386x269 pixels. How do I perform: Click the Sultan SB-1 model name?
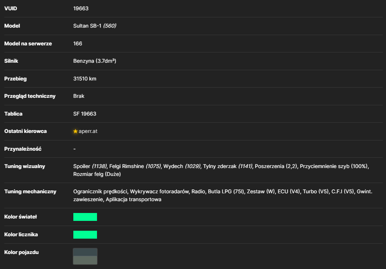click(x=87, y=26)
